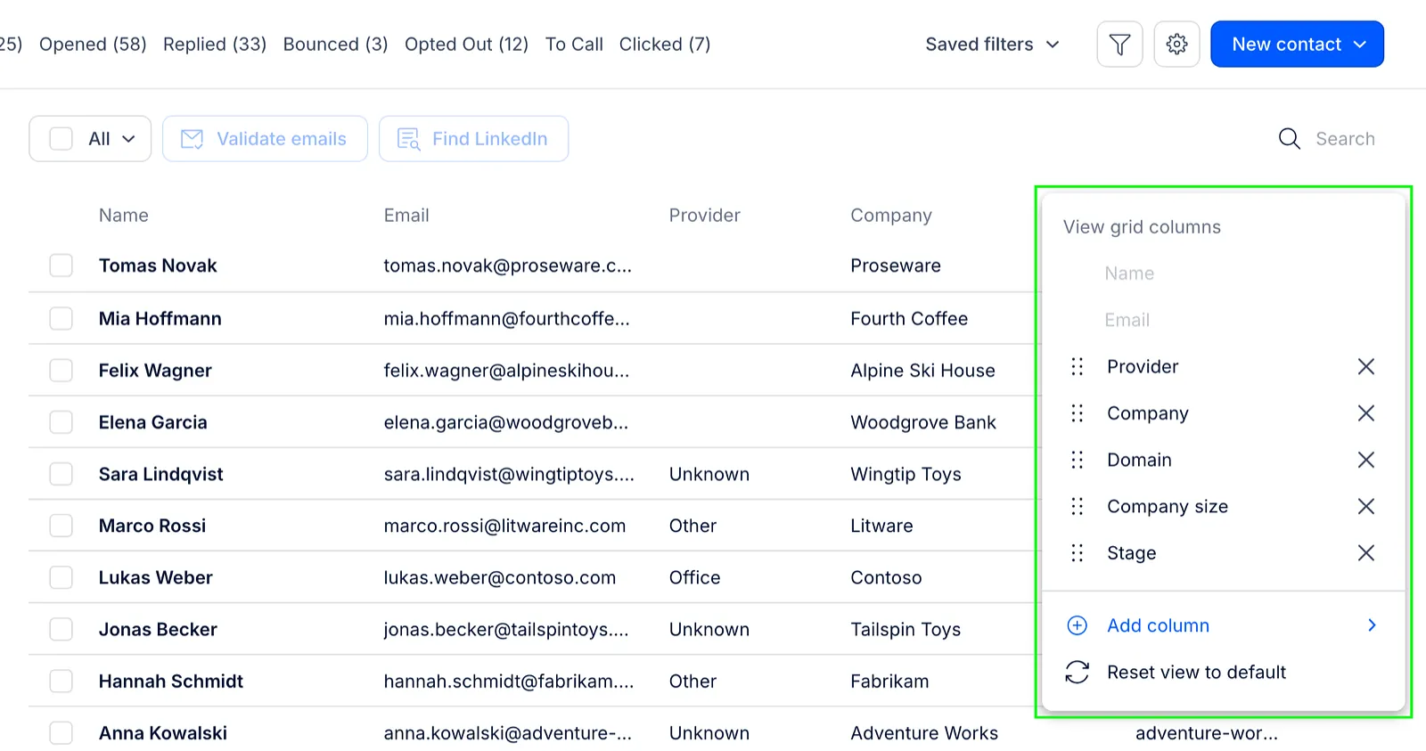This screenshot has width=1426, height=751.
Task: Remove the Domain column with its X
Action: click(x=1365, y=460)
